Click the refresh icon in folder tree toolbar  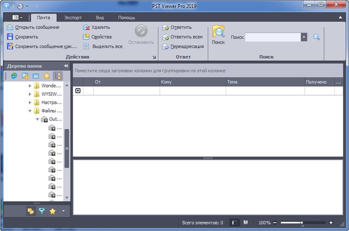(14, 76)
